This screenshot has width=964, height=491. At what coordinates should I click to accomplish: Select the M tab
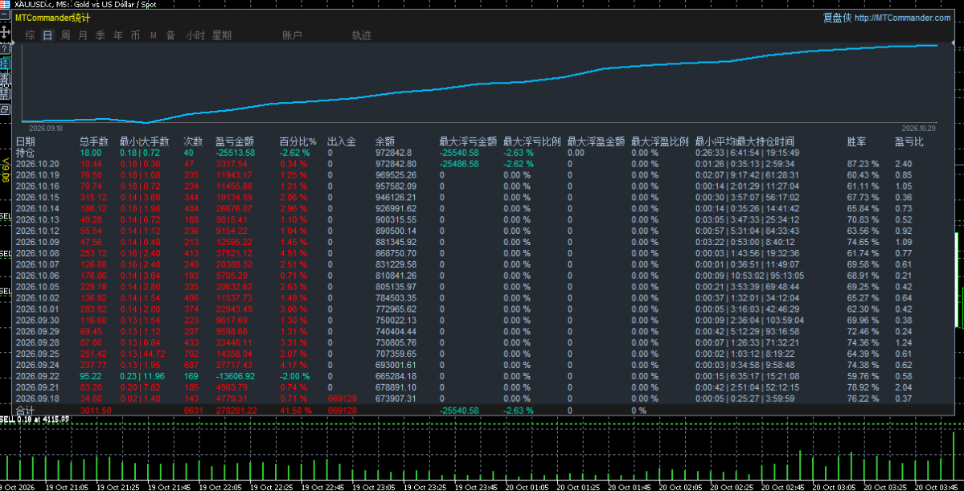coord(153,35)
